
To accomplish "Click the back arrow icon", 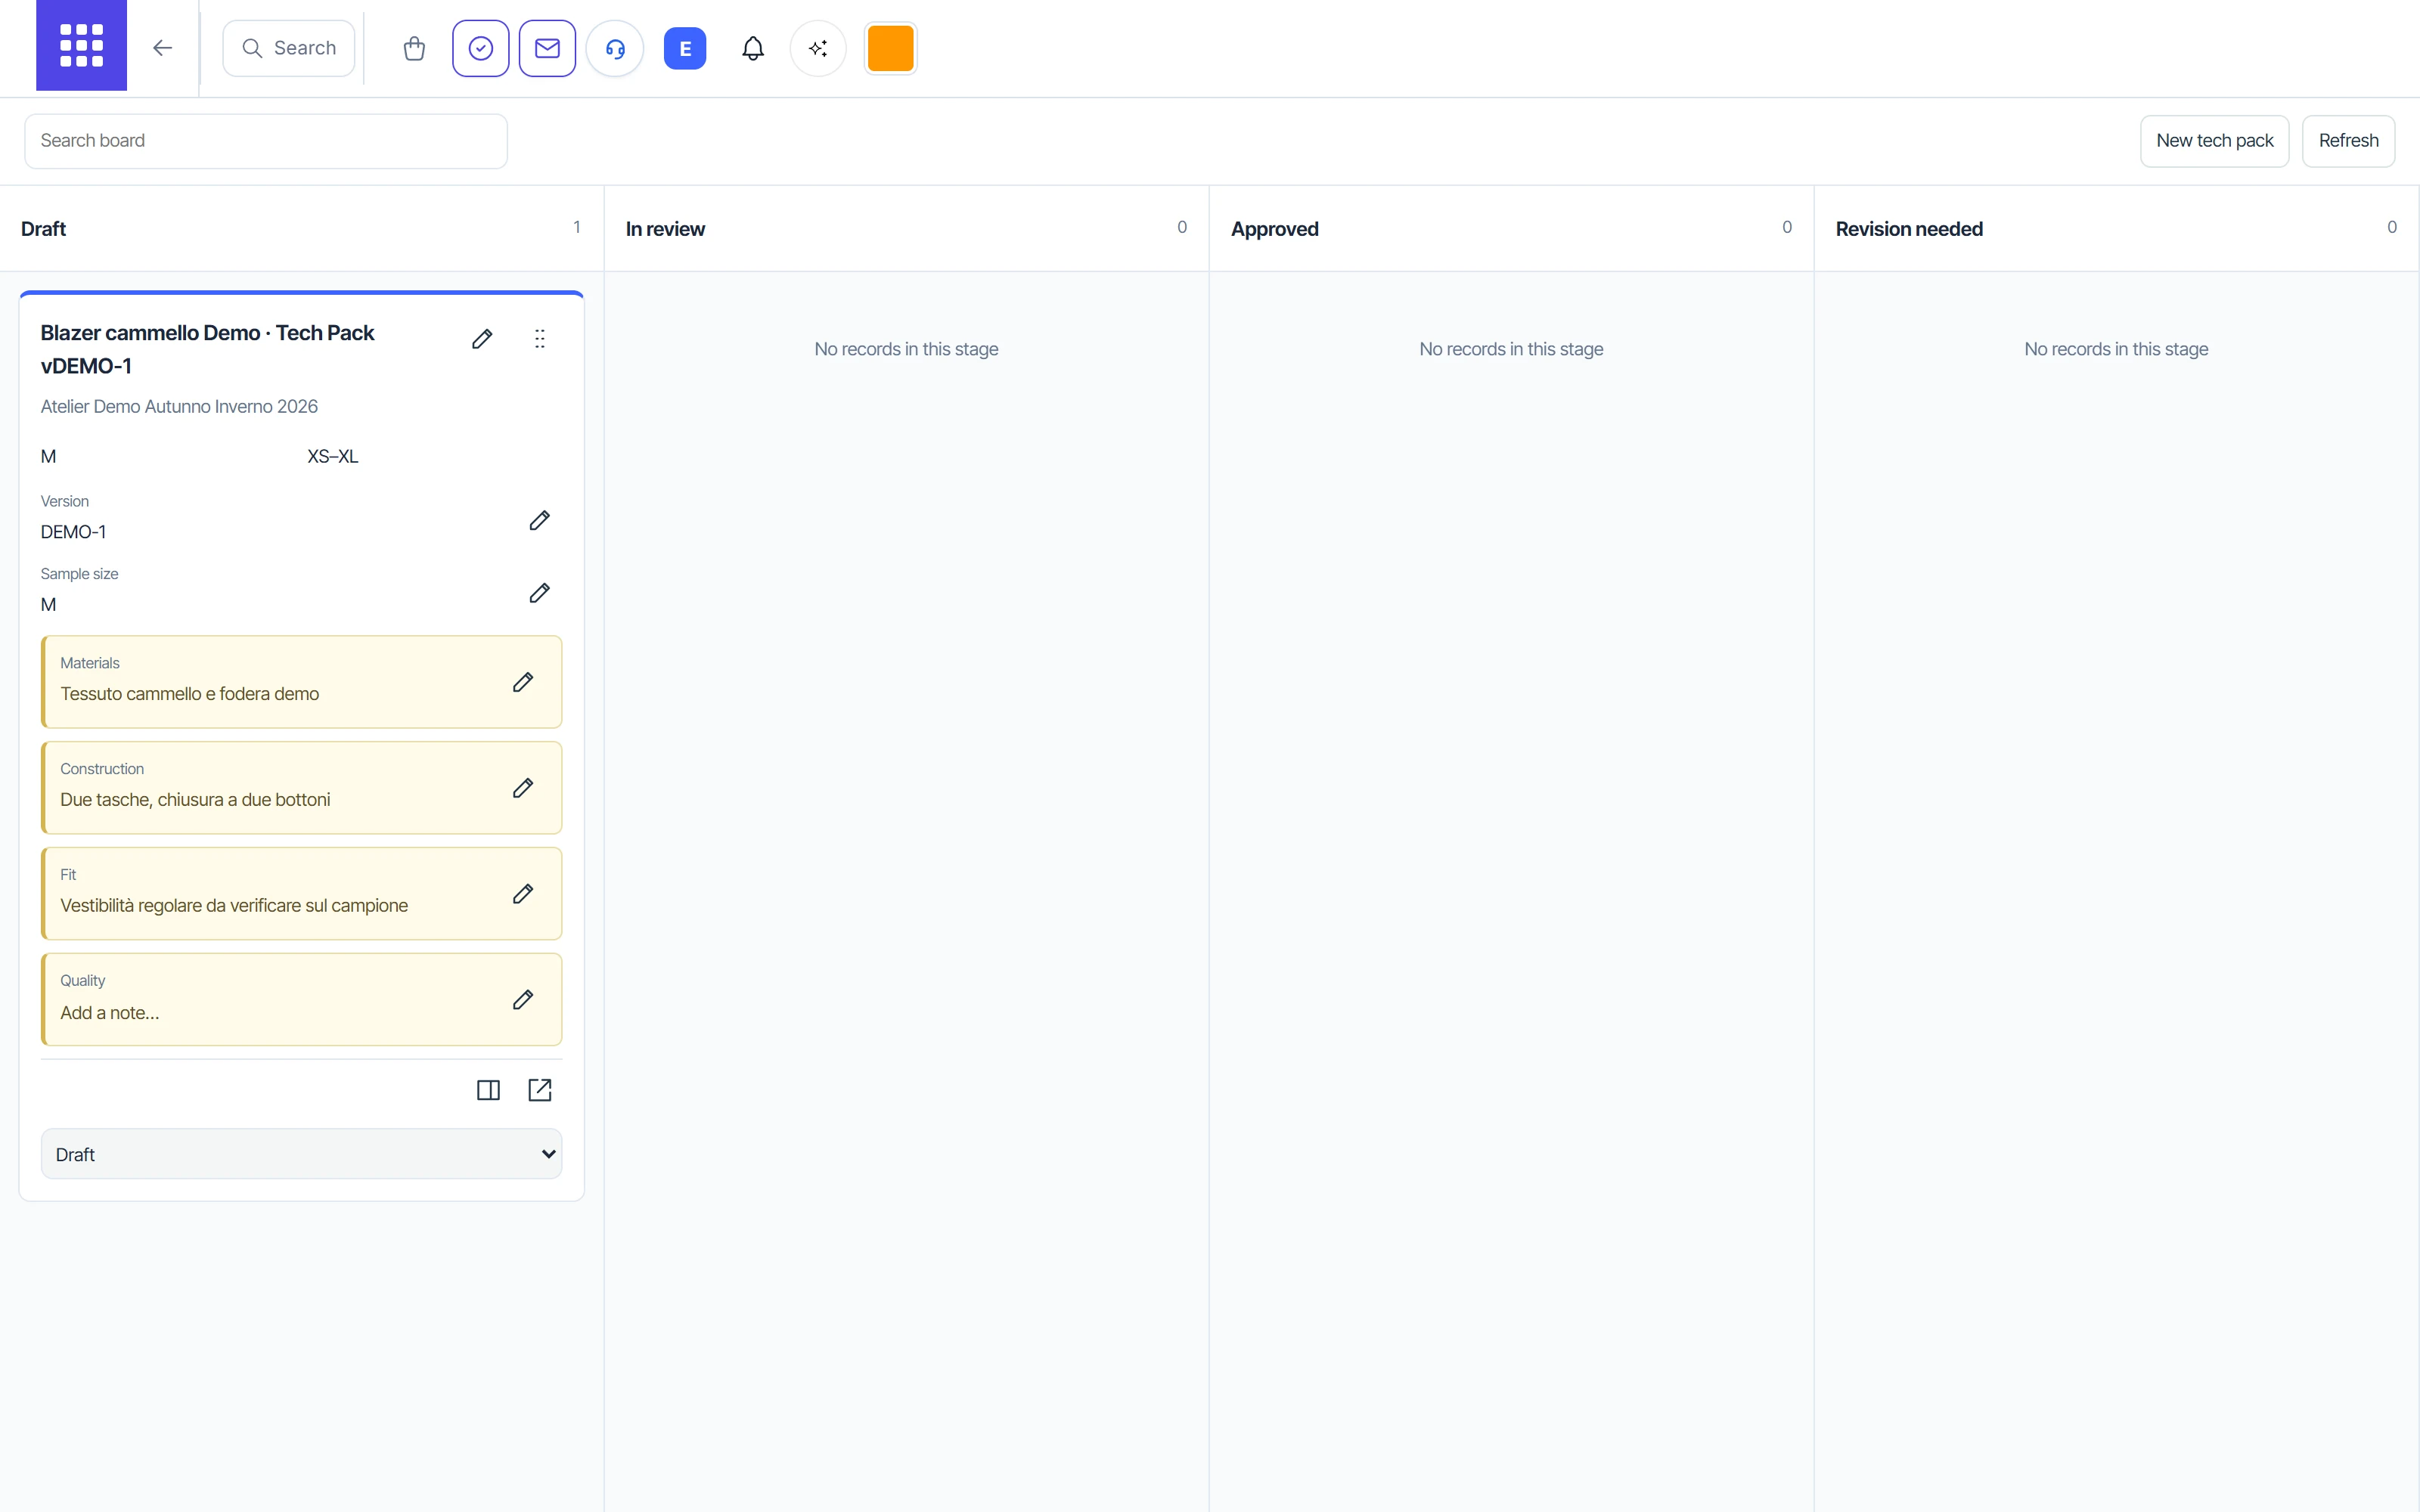I will (x=162, y=48).
